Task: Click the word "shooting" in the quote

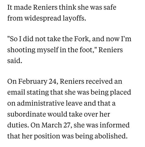Action: 21,50
